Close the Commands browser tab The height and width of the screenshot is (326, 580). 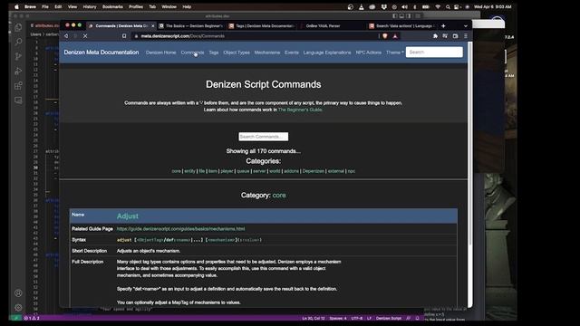click(x=153, y=26)
